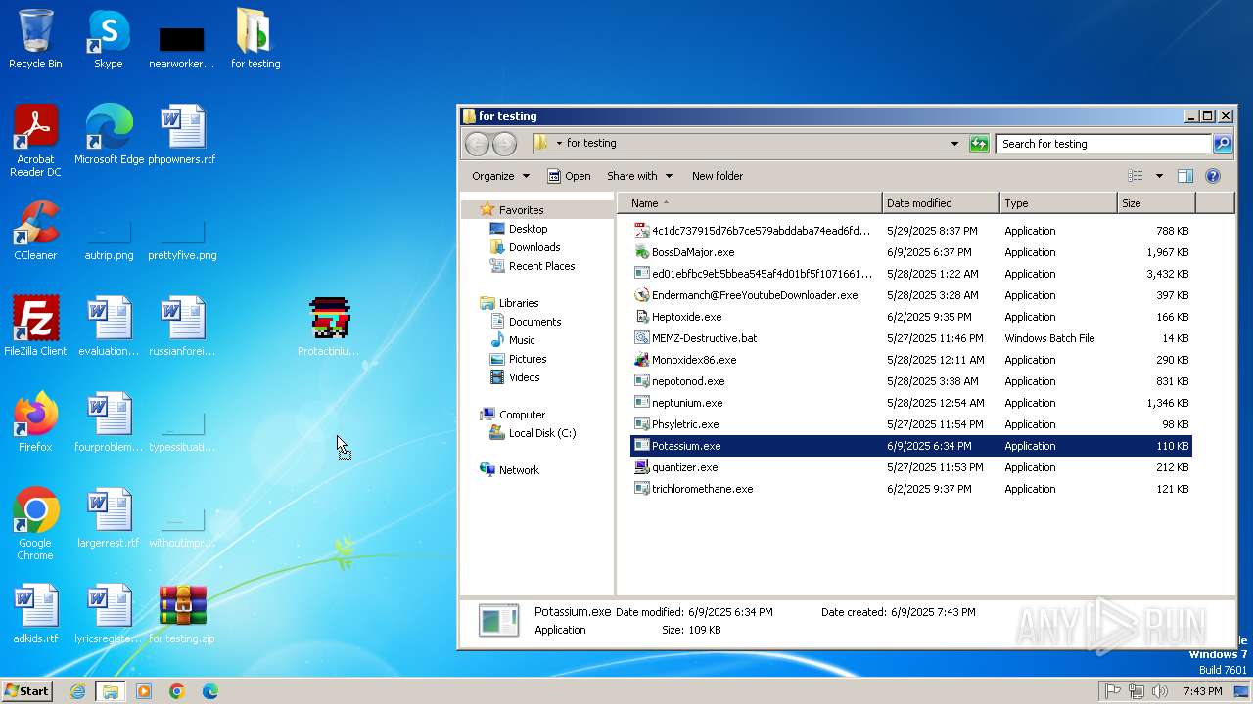Select Computer in the navigation pane
Image resolution: width=1253 pixels, height=704 pixels.
pos(522,415)
